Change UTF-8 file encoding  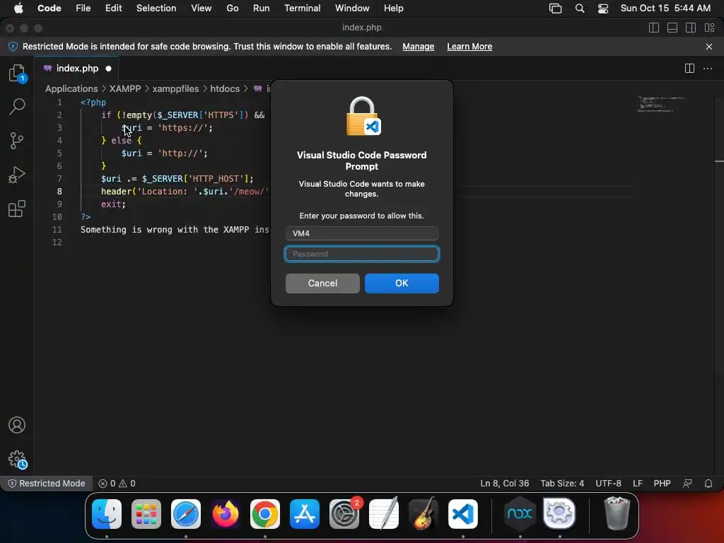point(608,484)
